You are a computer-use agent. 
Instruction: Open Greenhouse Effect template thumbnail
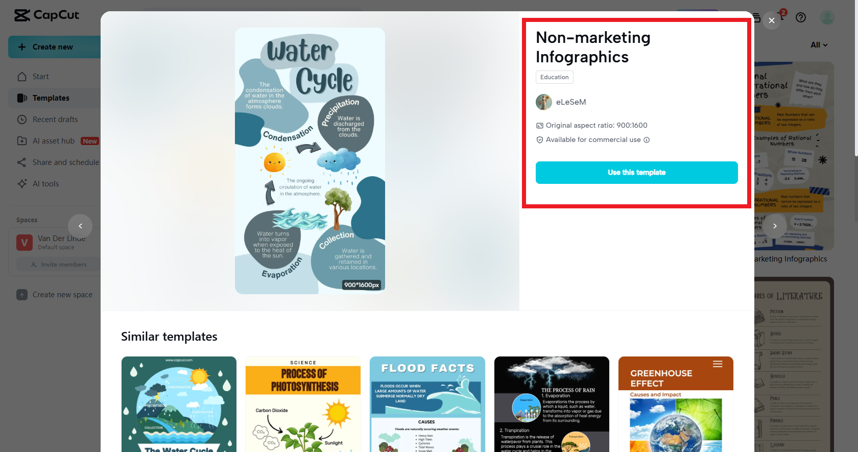coord(676,404)
